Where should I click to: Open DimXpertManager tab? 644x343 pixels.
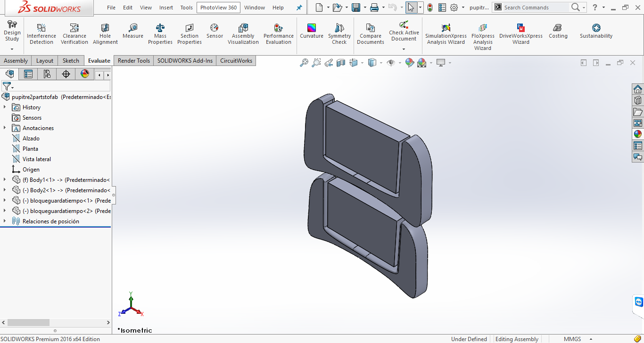[66, 74]
